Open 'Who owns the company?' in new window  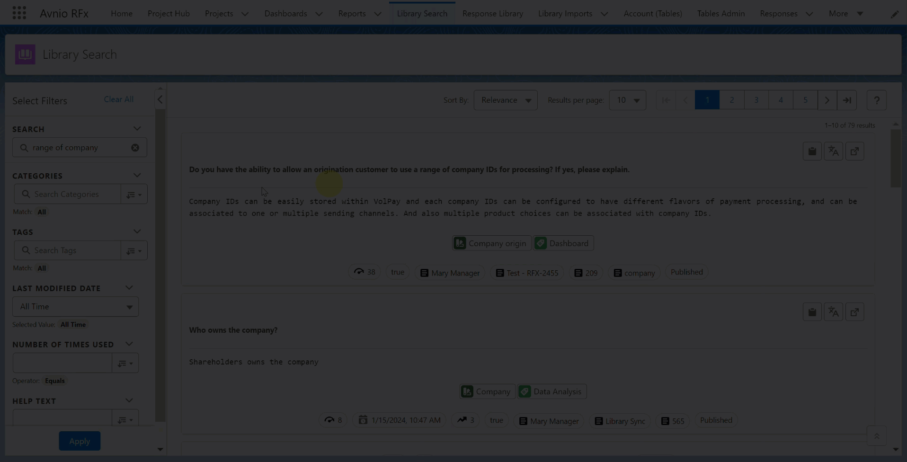point(854,312)
